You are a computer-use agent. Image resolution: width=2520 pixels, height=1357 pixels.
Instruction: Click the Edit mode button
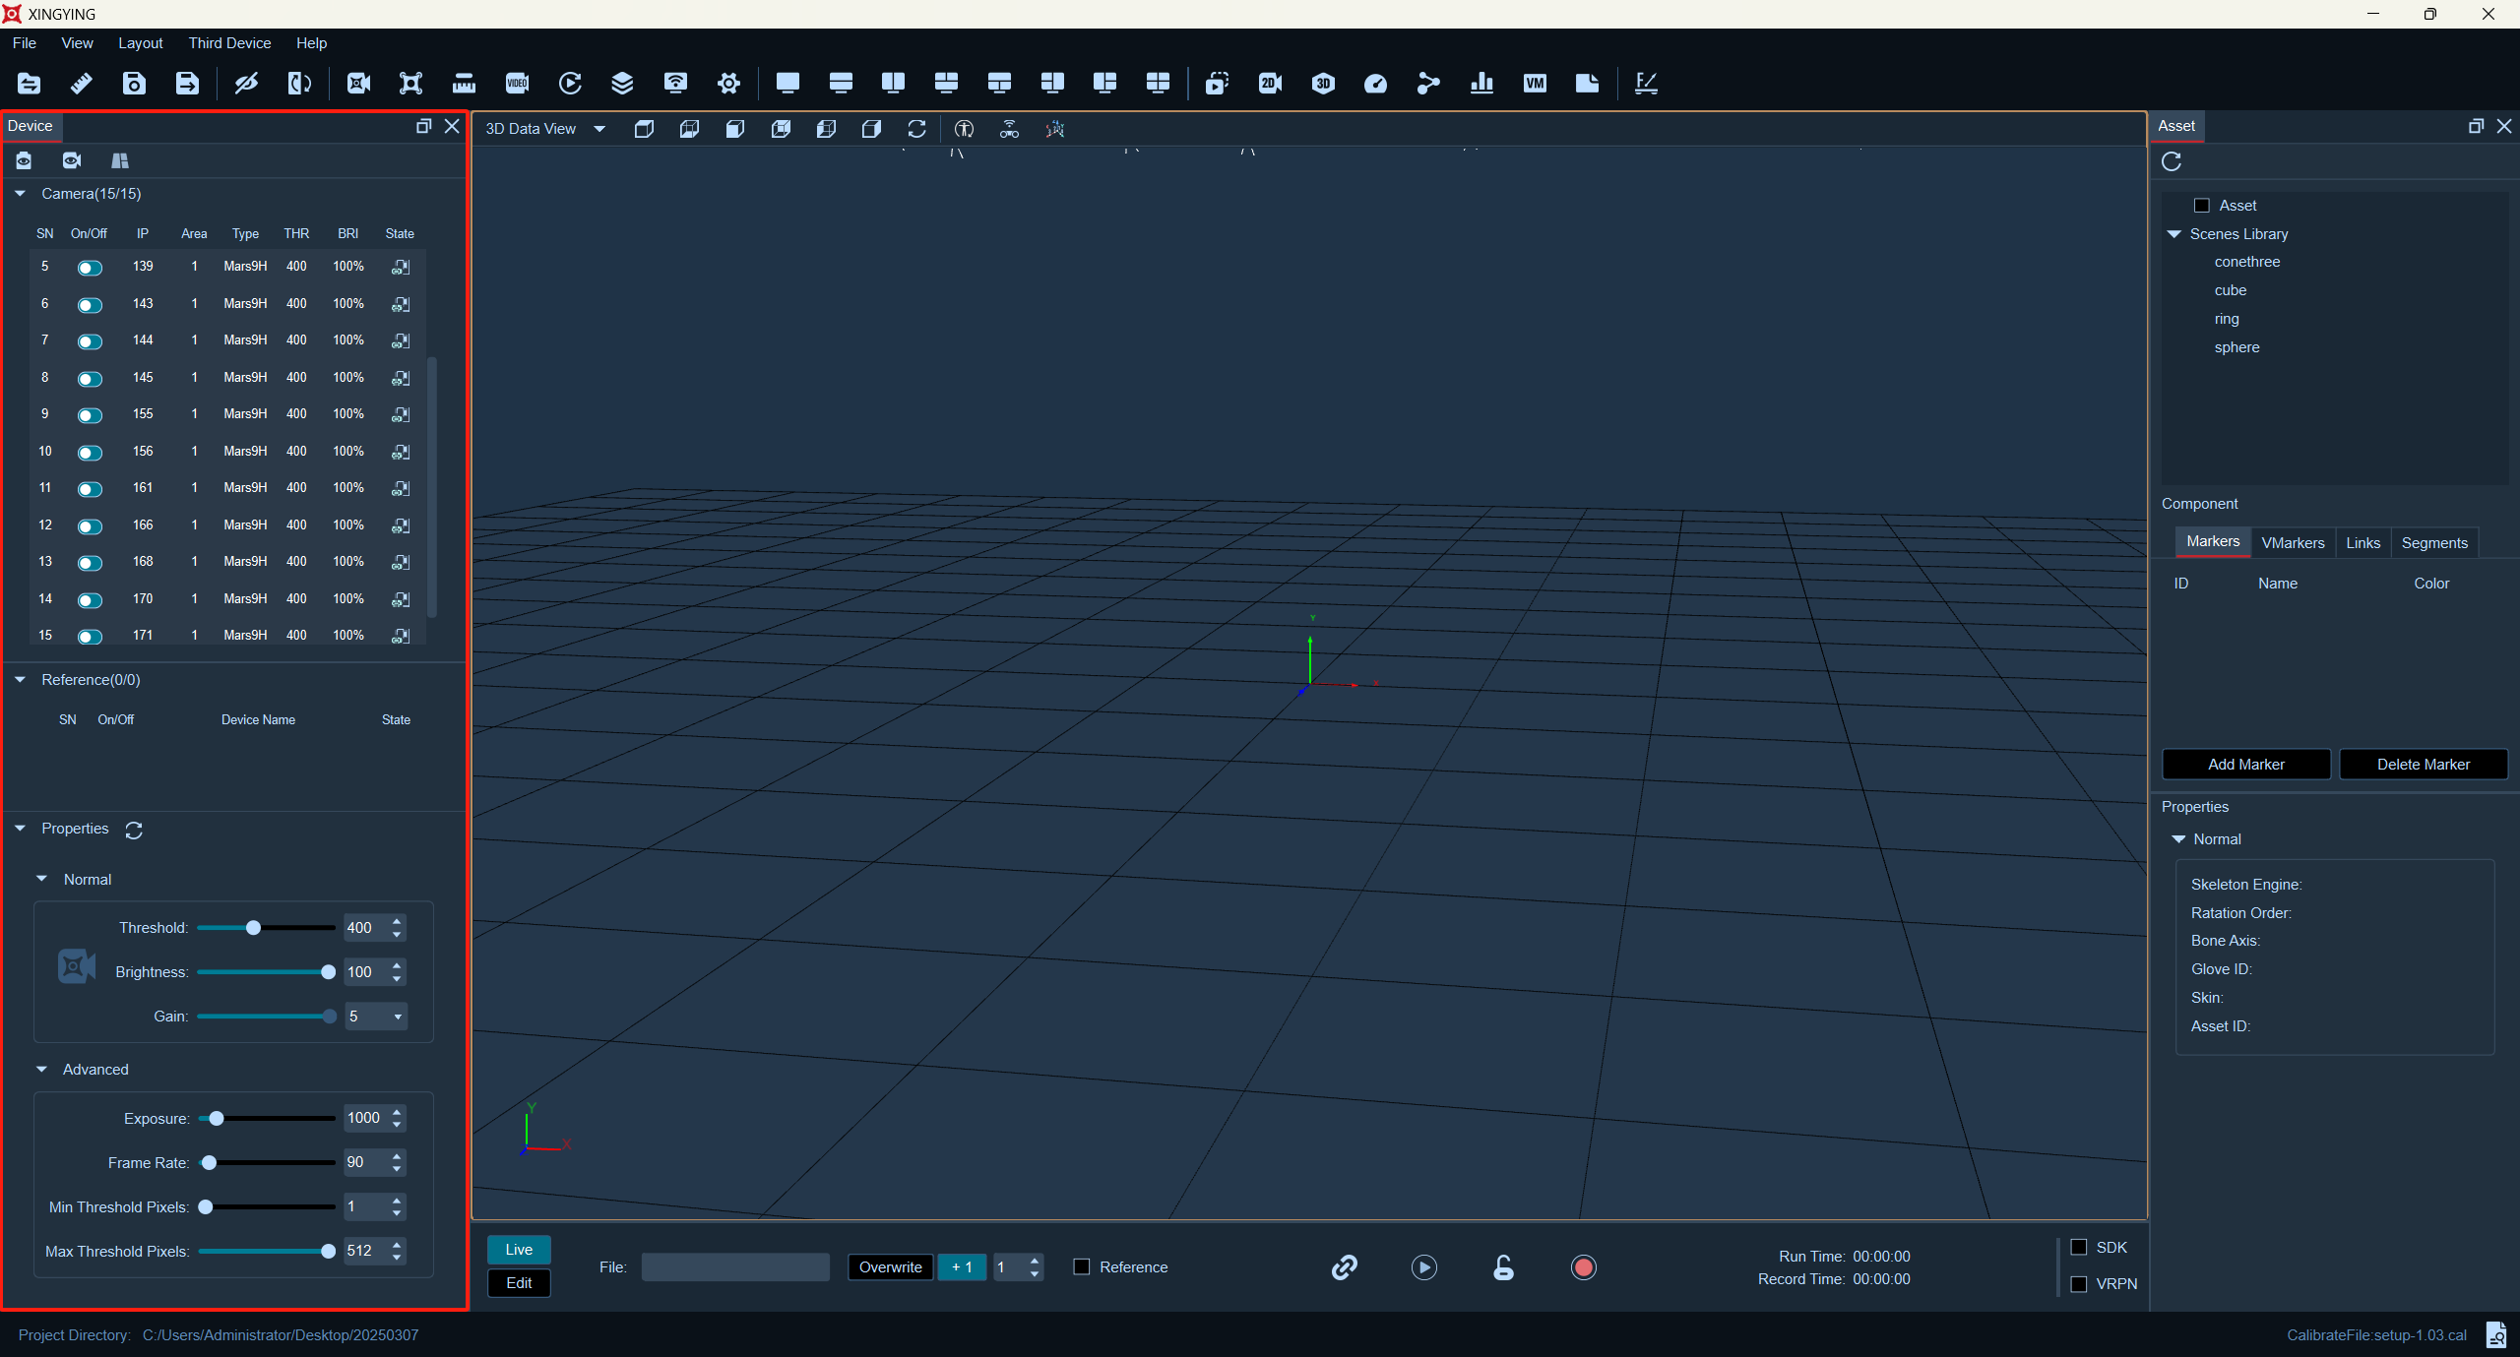point(519,1283)
